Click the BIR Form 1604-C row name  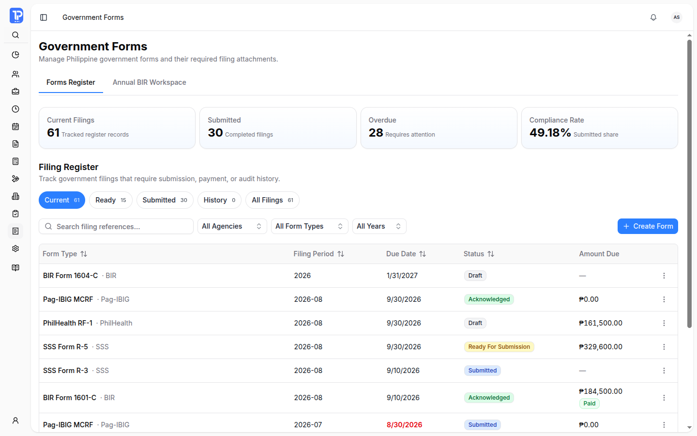tap(70, 276)
